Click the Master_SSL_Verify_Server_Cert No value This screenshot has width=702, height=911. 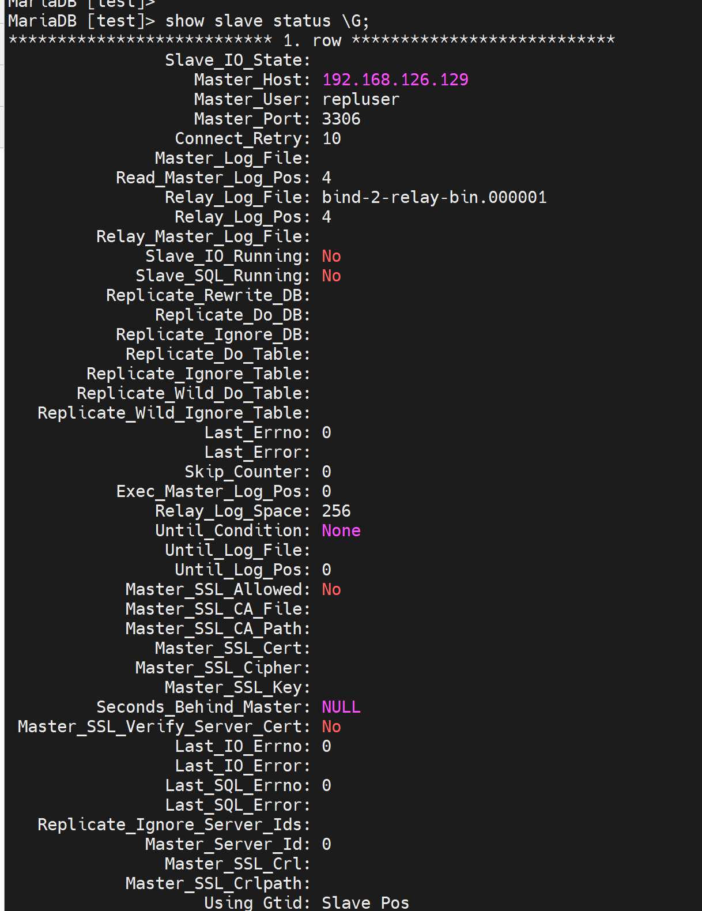(331, 726)
